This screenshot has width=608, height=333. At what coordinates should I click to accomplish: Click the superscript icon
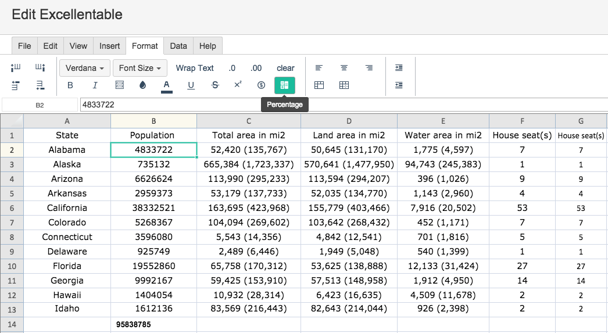[x=238, y=84]
